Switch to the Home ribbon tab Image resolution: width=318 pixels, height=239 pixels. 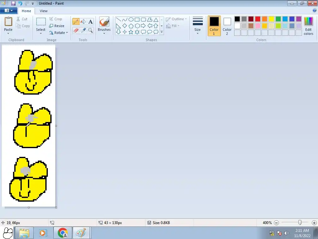(x=26, y=11)
